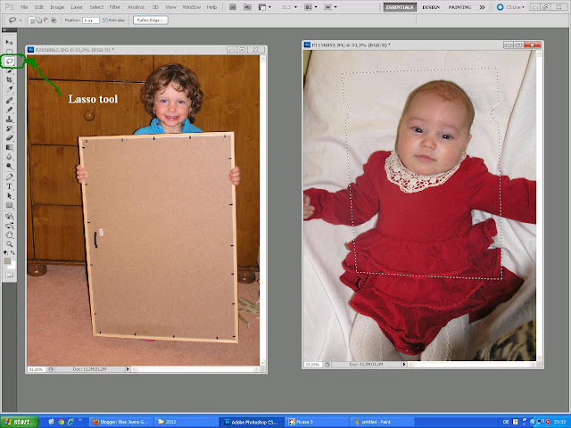The width and height of the screenshot is (571, 428).
Task: Enable the Add to selection mode
Action: pyautogui.click(x=39, y=21)
